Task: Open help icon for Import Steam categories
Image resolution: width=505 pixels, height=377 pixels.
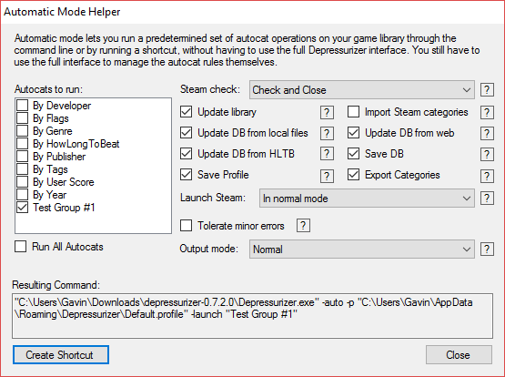Action: pos(487,112)
